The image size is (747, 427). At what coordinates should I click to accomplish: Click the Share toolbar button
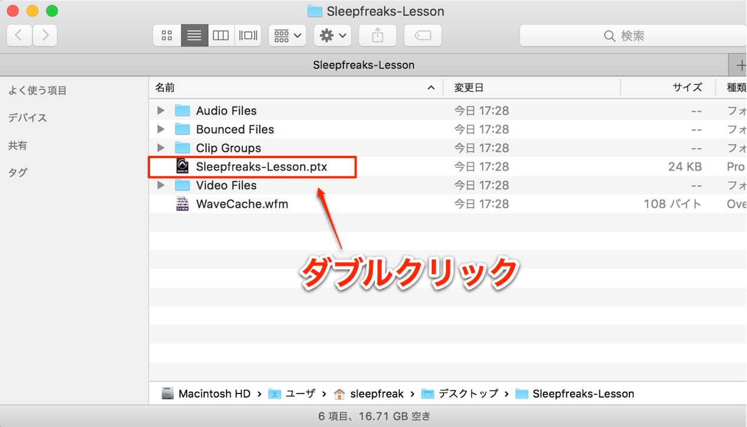coord(378,36)
